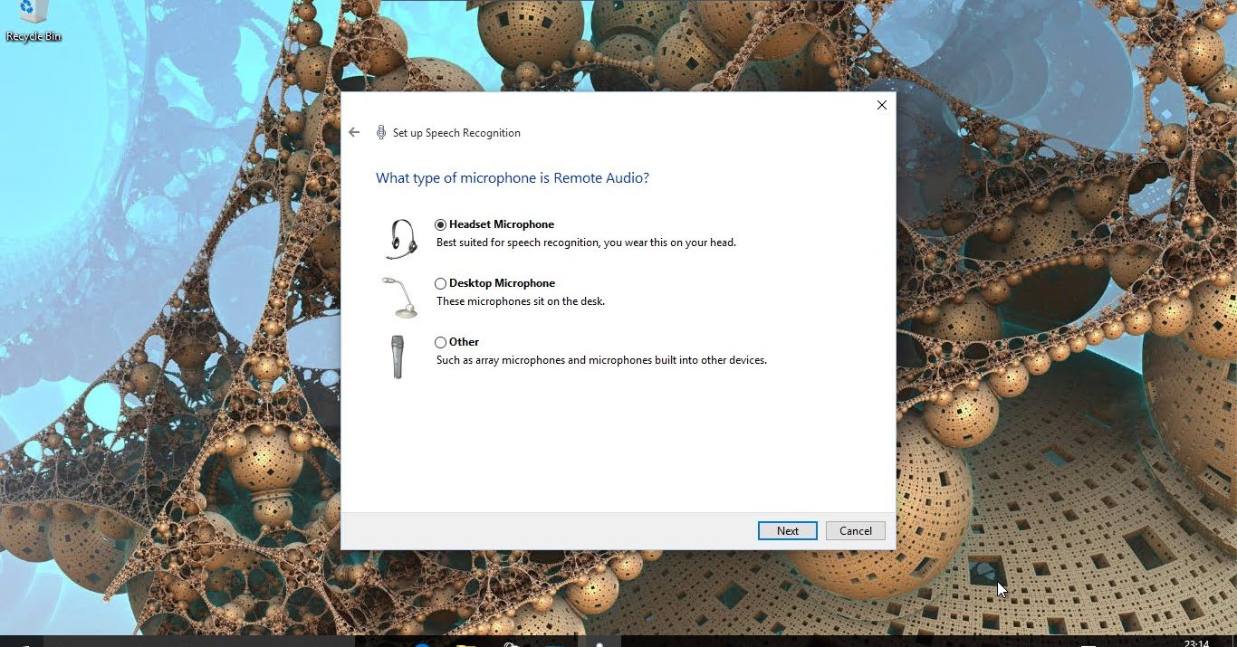
Task: Open the Recycle Bin desktop icon
Action: (x=33, y=20)
